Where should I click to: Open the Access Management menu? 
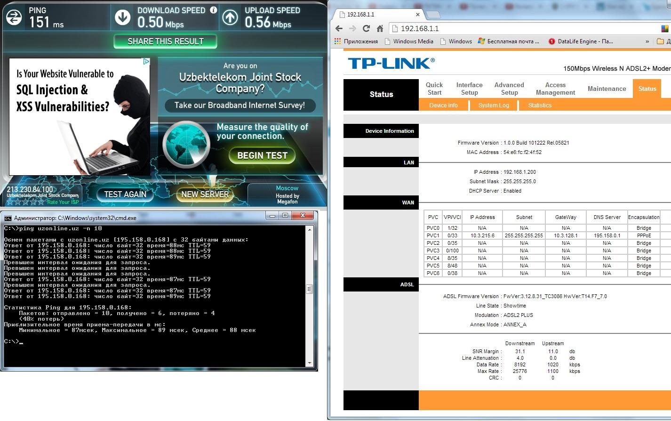(555, 89)
